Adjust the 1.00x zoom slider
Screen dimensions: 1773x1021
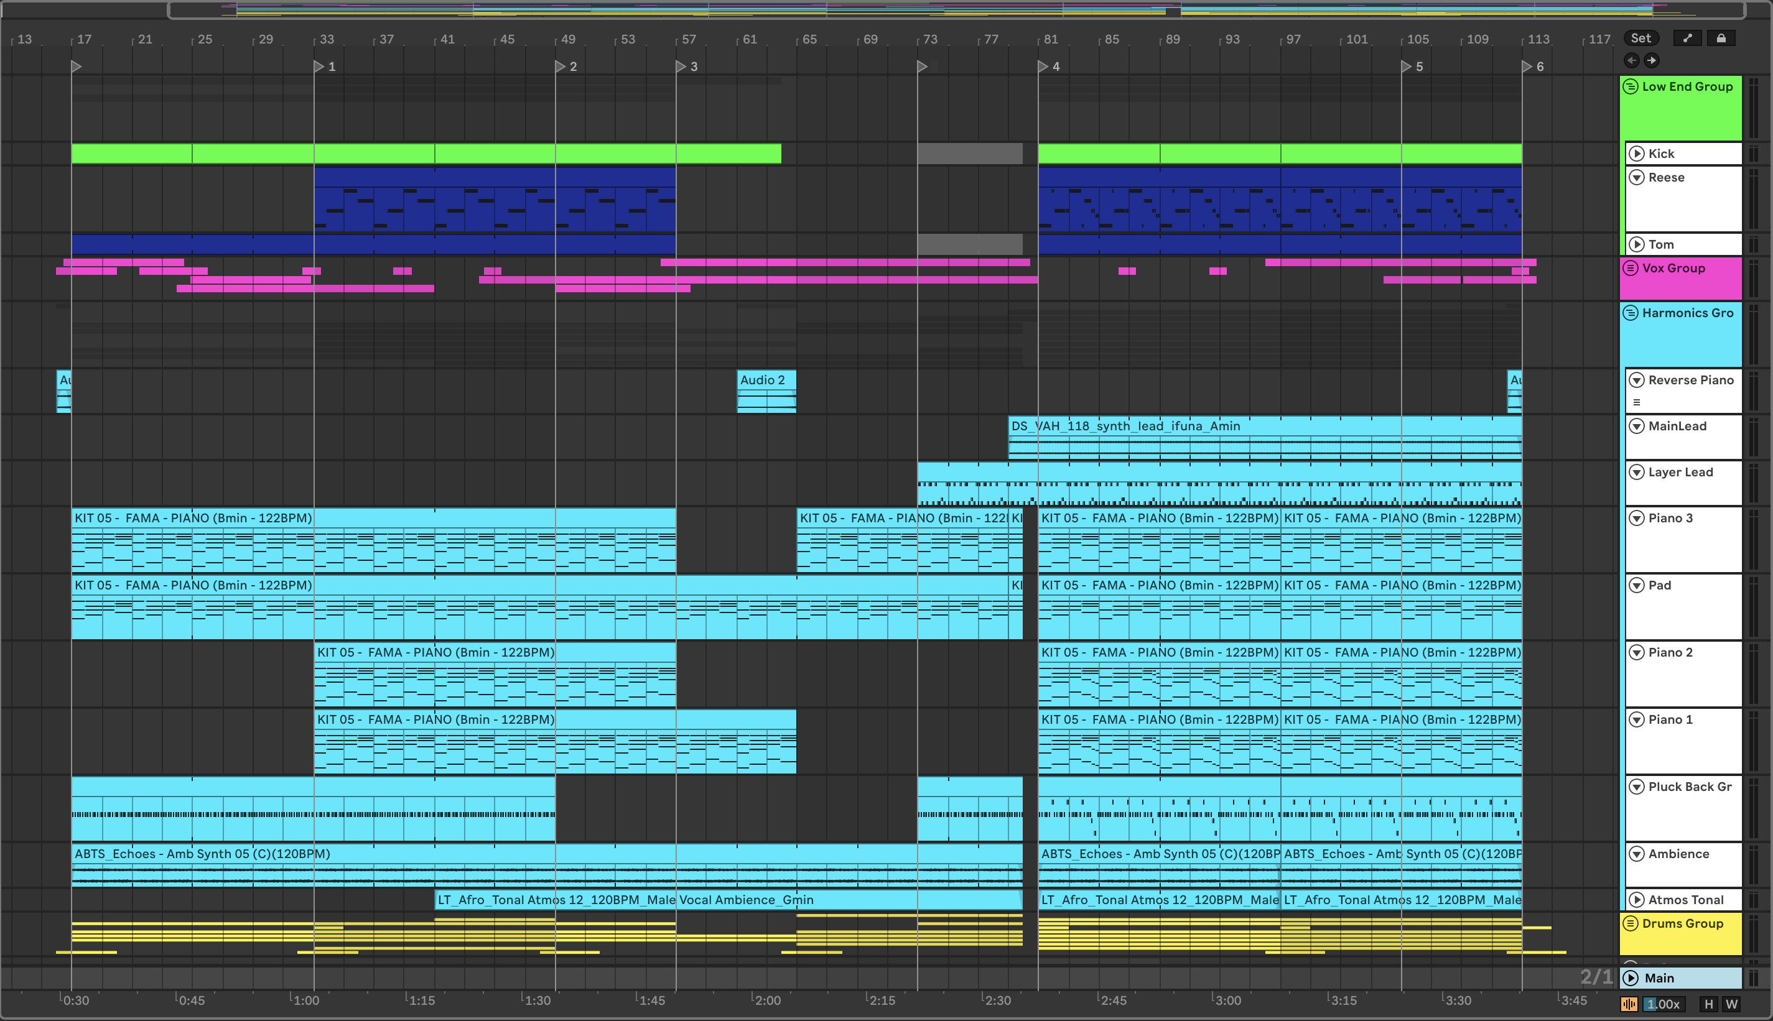point(1663,1004)
